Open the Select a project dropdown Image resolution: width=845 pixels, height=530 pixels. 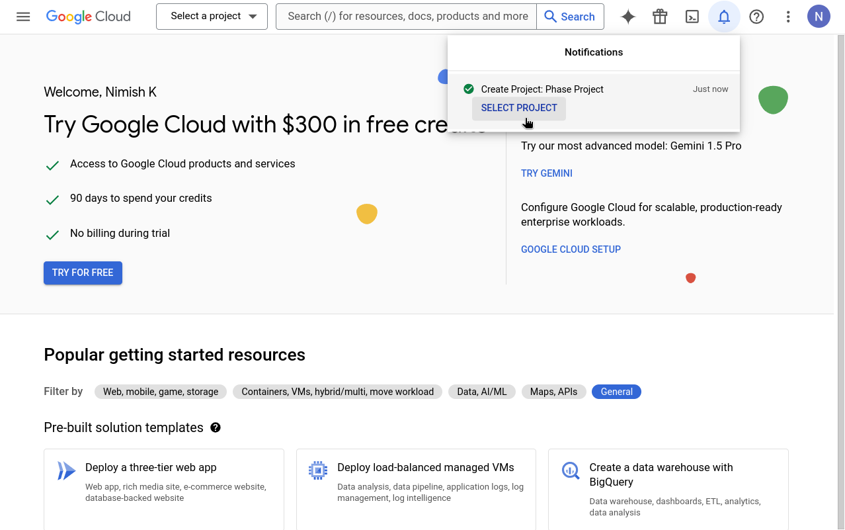212,17
